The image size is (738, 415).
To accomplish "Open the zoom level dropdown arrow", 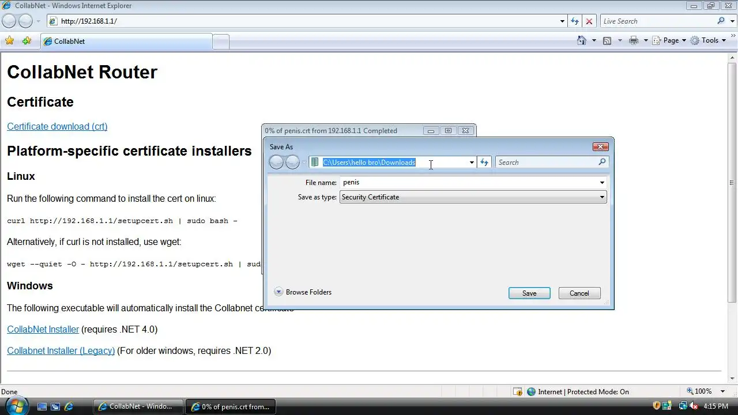I will [723, 391].
